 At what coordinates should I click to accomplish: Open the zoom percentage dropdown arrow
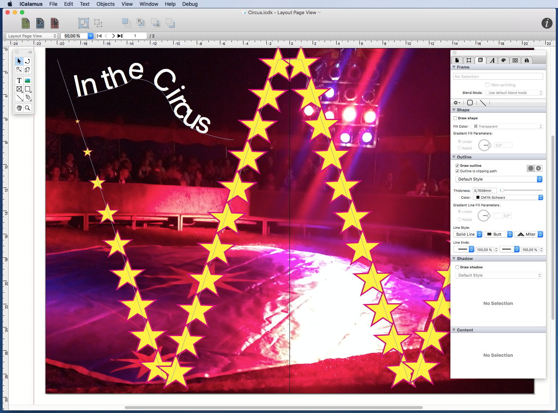91,36
